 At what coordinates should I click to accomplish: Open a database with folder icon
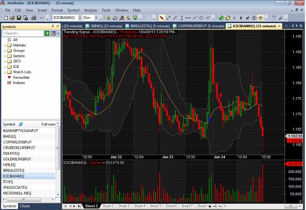tap(12, 18)
